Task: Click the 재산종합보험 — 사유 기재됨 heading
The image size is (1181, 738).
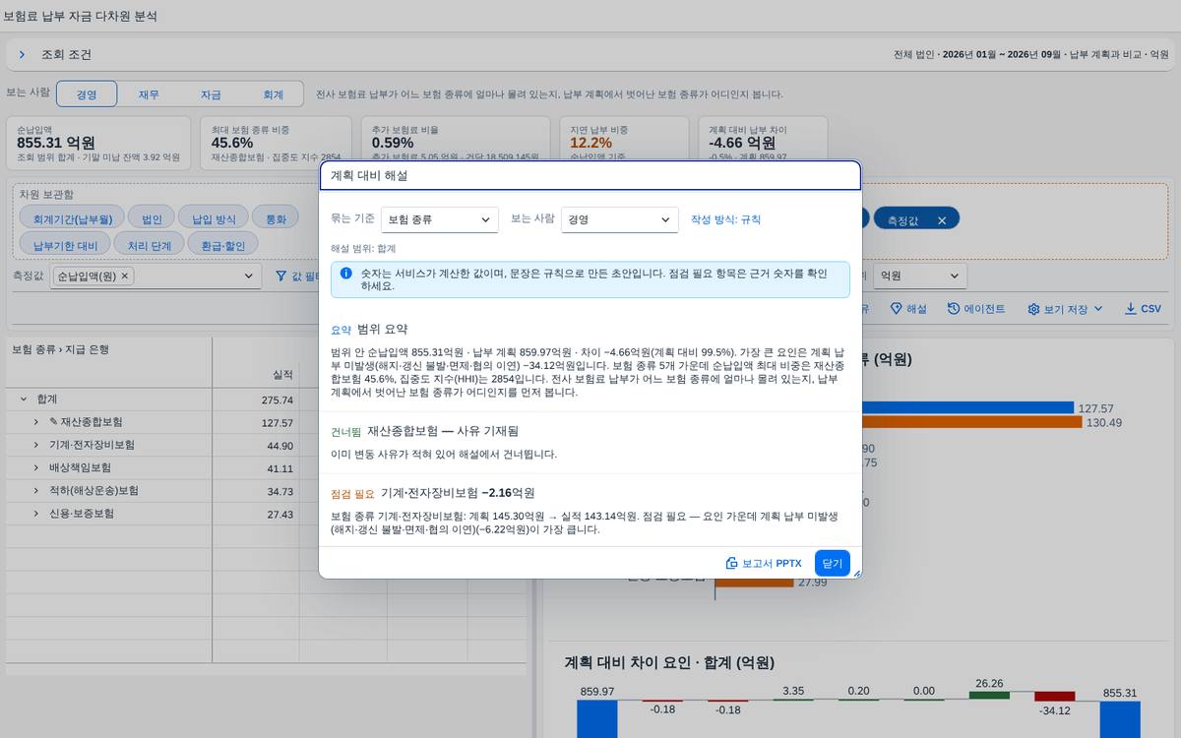Action: [x=443, y=431]
